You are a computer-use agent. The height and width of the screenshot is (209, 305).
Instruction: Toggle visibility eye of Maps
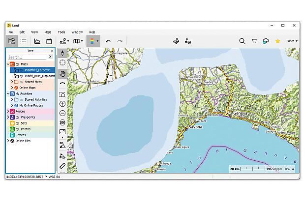coord(18,64)
